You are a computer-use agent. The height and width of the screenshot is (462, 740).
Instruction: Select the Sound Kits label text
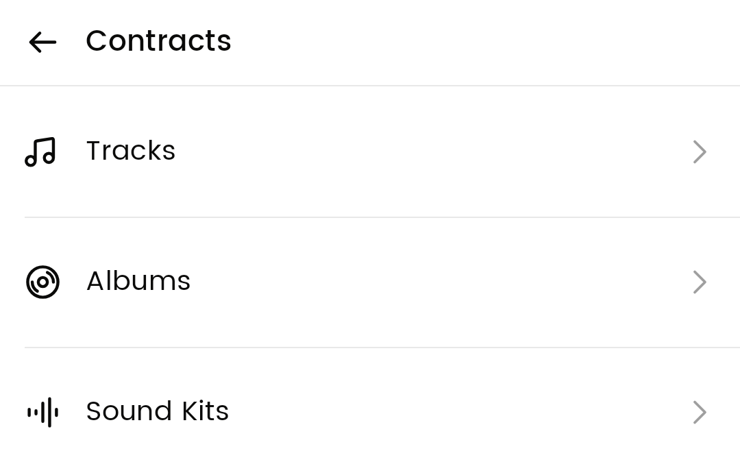tap(158, 411)
